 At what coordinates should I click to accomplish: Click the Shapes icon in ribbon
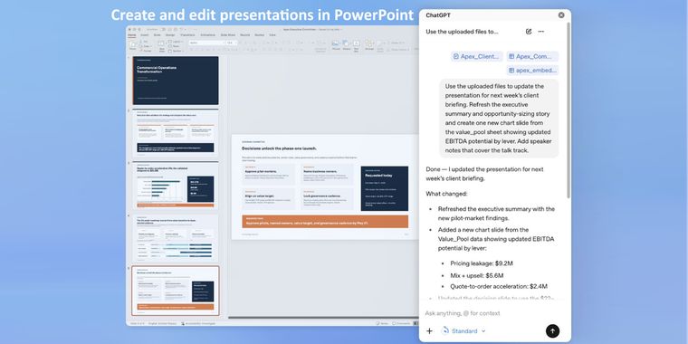346,44
